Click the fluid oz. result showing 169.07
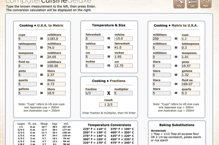 click(191, 84)
